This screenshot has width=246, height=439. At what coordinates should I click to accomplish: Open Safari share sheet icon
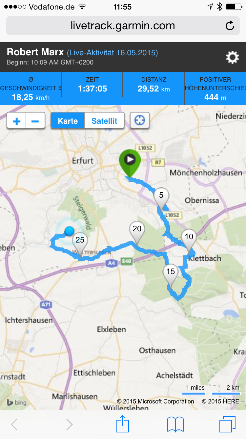(x=123, y=424)
